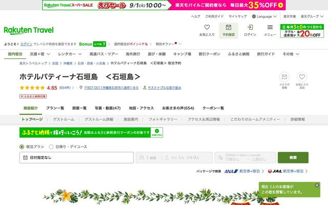Expand the Language dropdown
Image resolution: width=328 pixels, height=205 pixels.
coord(275,16)
